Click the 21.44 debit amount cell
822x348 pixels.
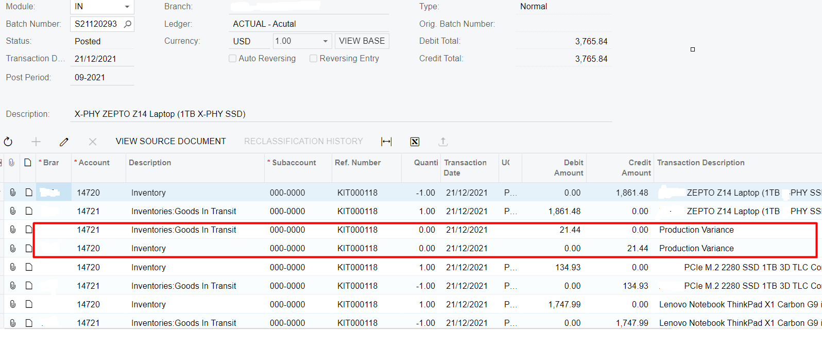tap(554, 230)
